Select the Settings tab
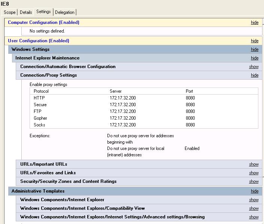The width and height of the screenshot is (264, 224). [43, 12]
